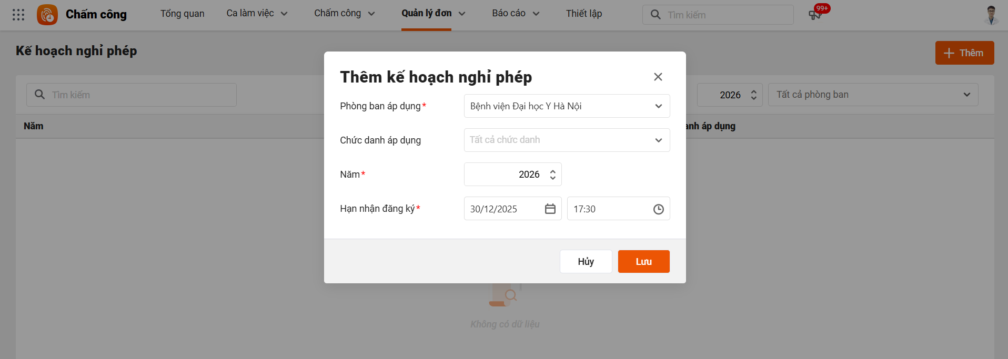Open the app launcher grid icon
This screenshot has width=1008, height=359.
coord(18,15)
